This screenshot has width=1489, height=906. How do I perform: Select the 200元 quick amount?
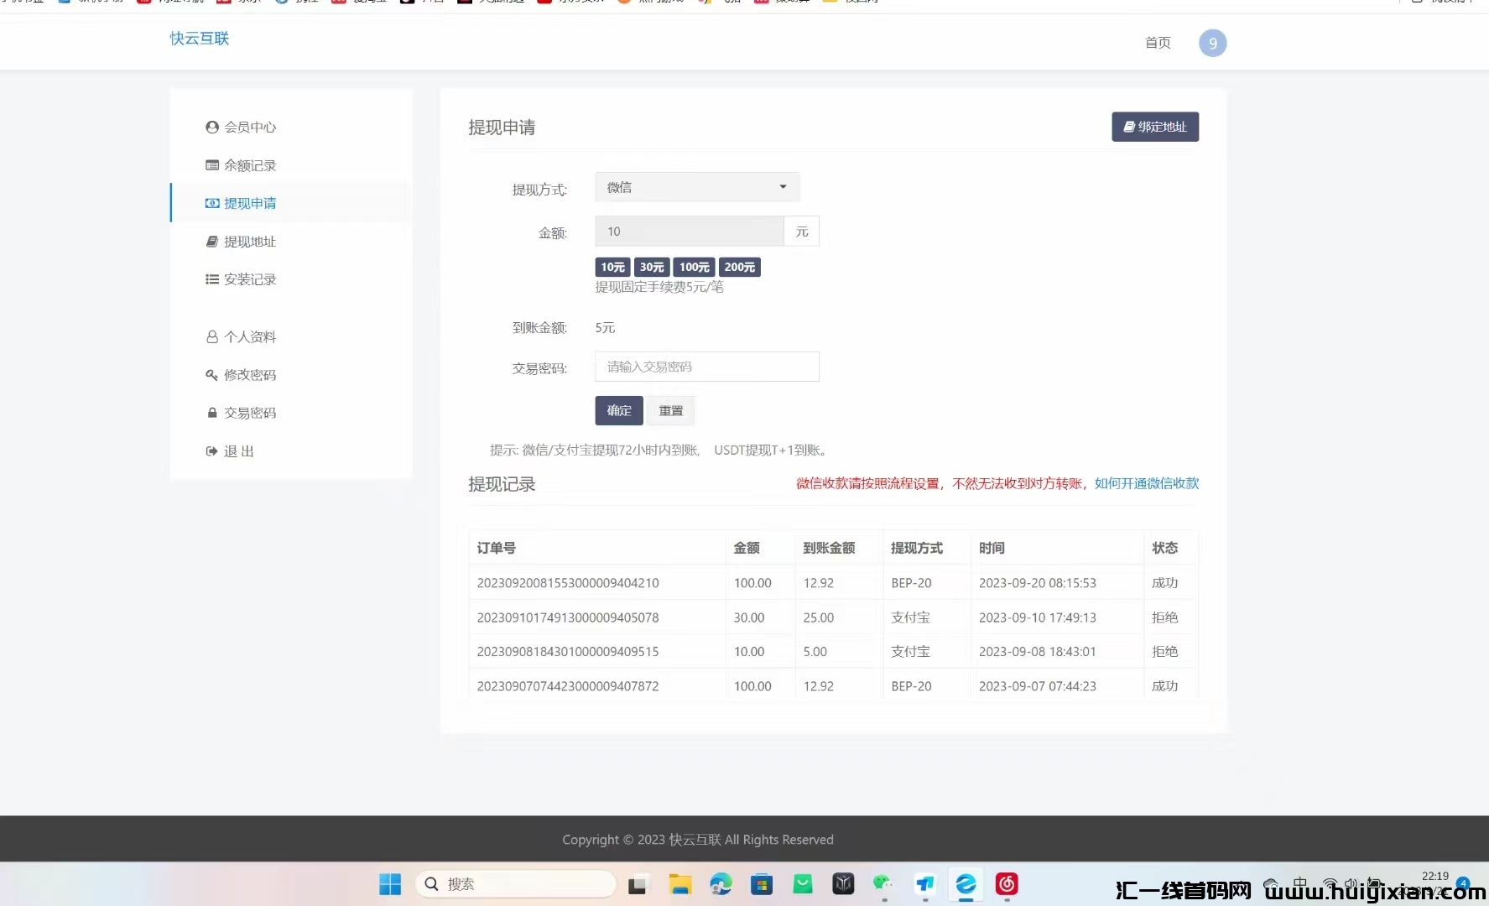[739, 268]
